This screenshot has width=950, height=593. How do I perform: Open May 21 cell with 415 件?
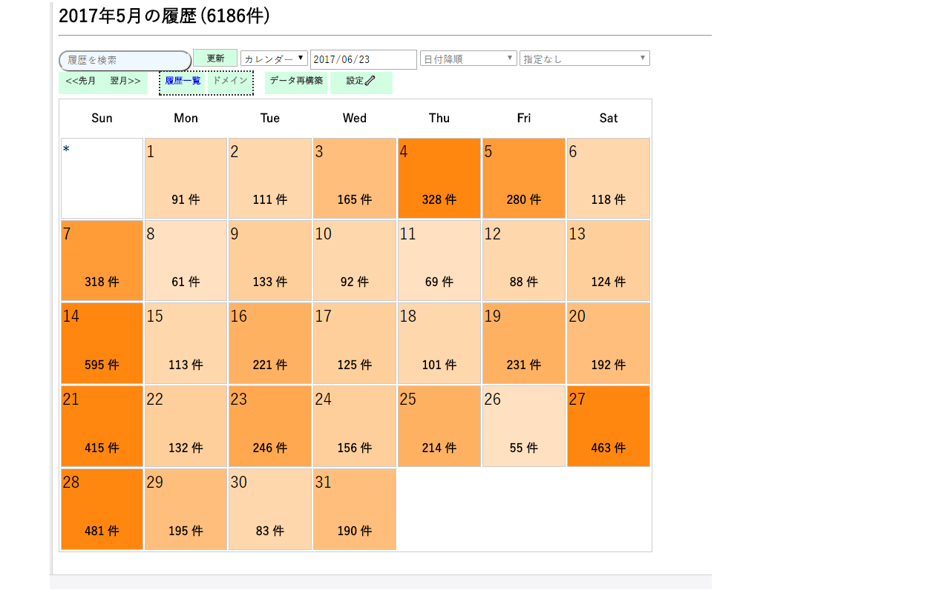click(102, 426)
